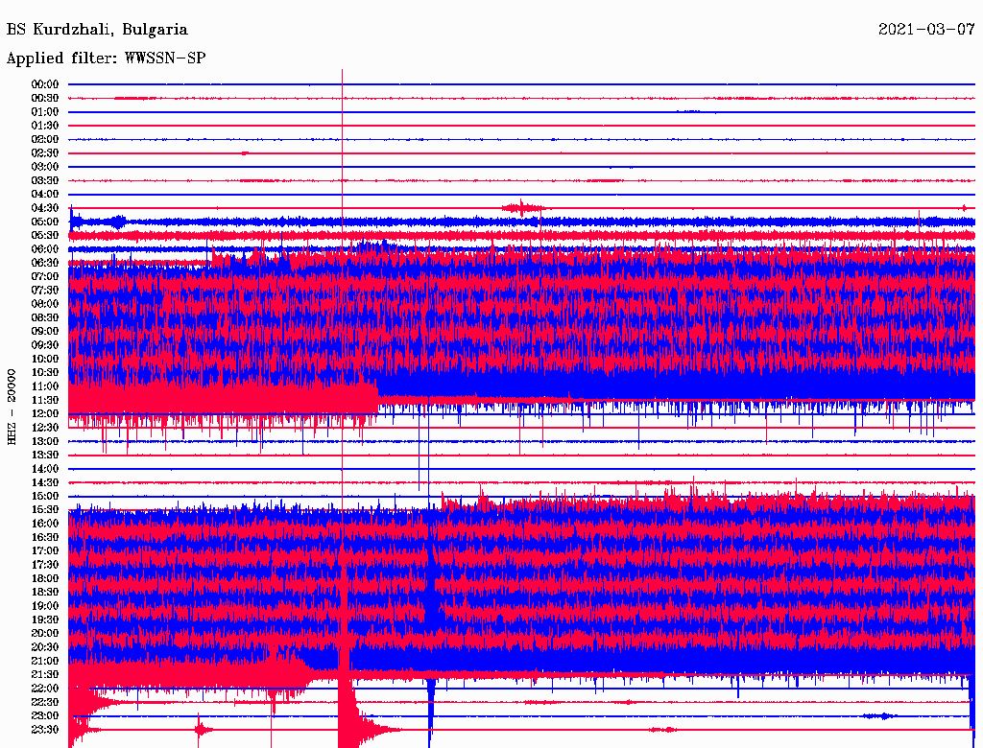Select the 23:30 time label
The width and height of the screenshot is (983, 748).
coord(45,730)
